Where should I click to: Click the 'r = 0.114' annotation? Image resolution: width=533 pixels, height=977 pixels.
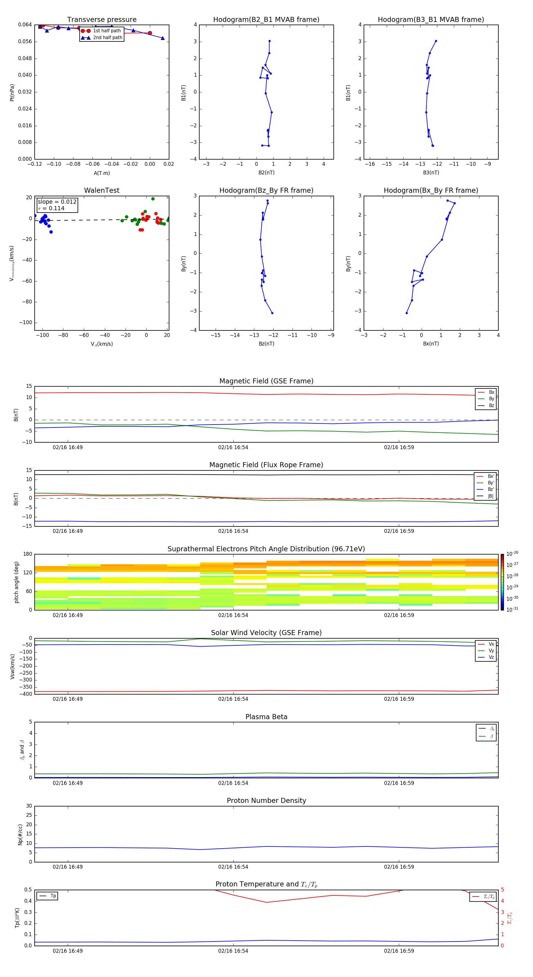(x=51, y=208)
